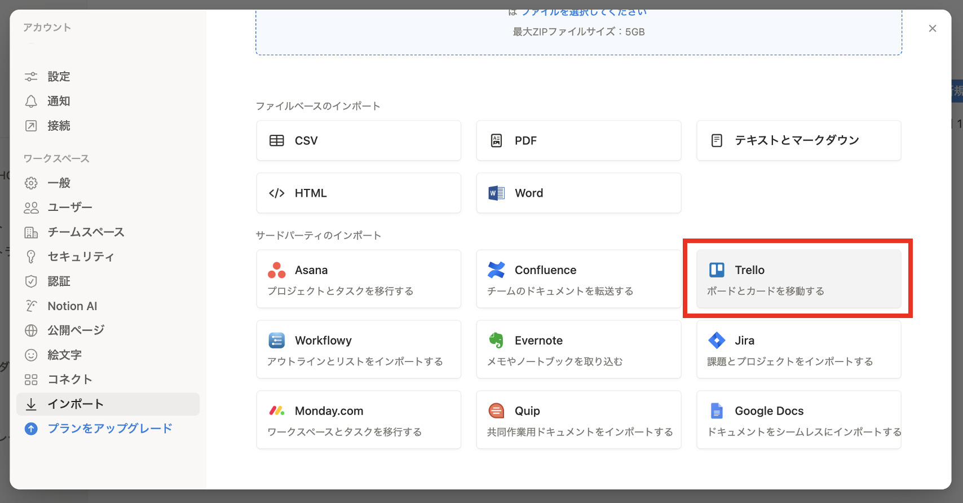Viewport: 963px width, 503px height.
Task: Click the 公開ページ globe icon
Action: coord(31,330)
